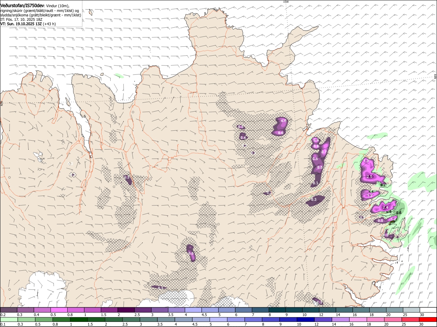Click the '0.2' label on the snow legend

click(x=3, y=315)
